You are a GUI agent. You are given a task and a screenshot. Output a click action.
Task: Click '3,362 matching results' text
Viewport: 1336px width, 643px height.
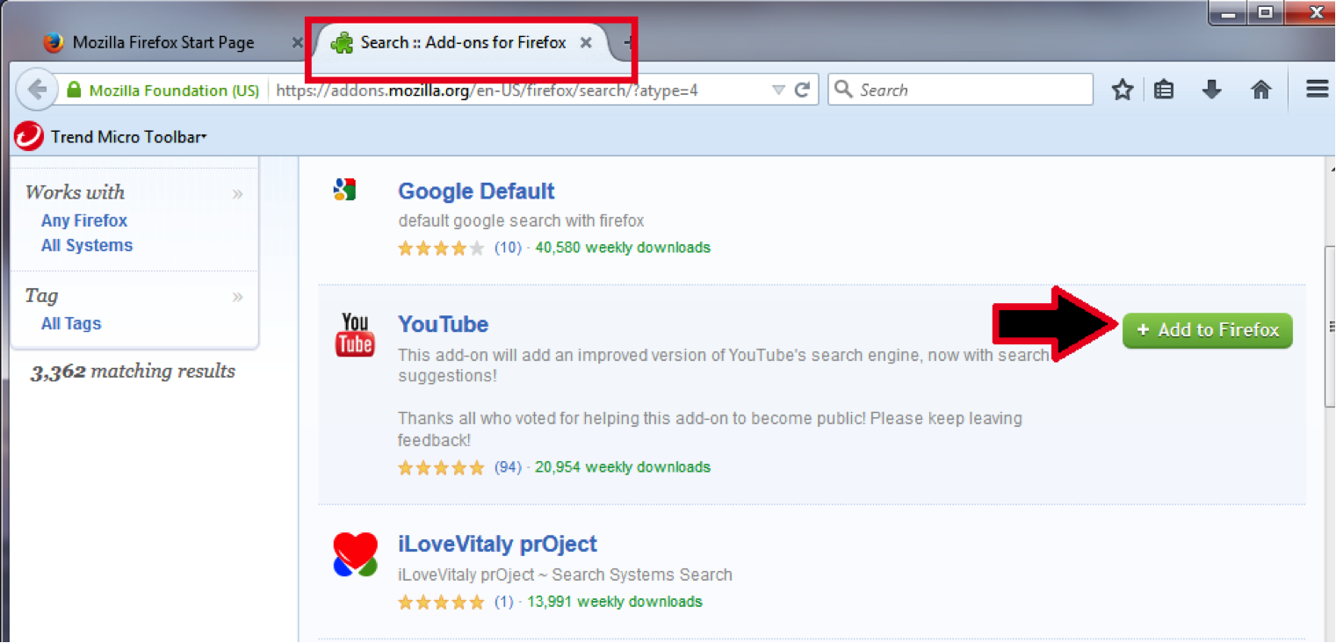tap(133, 372)
